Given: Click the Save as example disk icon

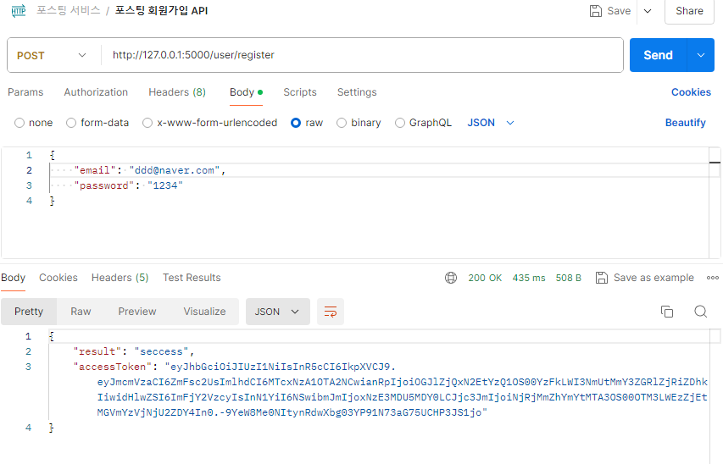Looking at the screenshot, I should [x=601, y=278].
